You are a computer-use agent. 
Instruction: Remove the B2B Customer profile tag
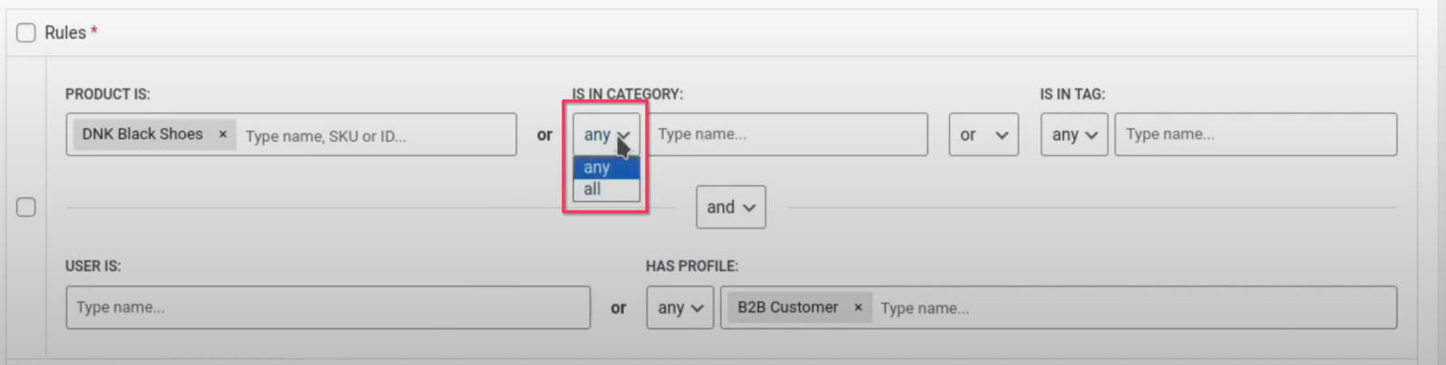[x=858, y=307]
